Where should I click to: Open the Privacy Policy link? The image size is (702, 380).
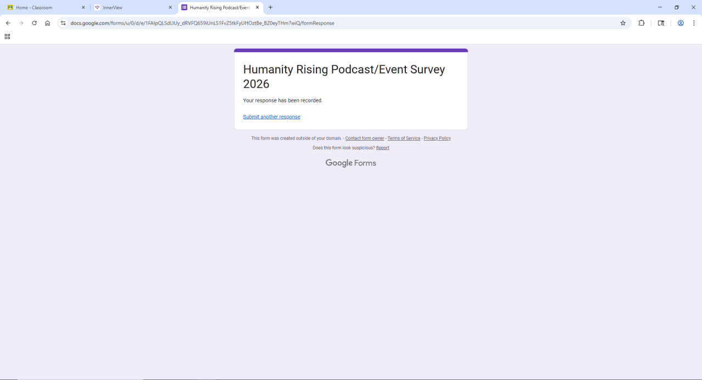(x=437, y=139)
